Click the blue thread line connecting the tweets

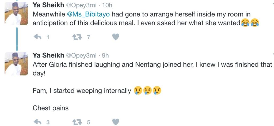[x=17, y=38]
